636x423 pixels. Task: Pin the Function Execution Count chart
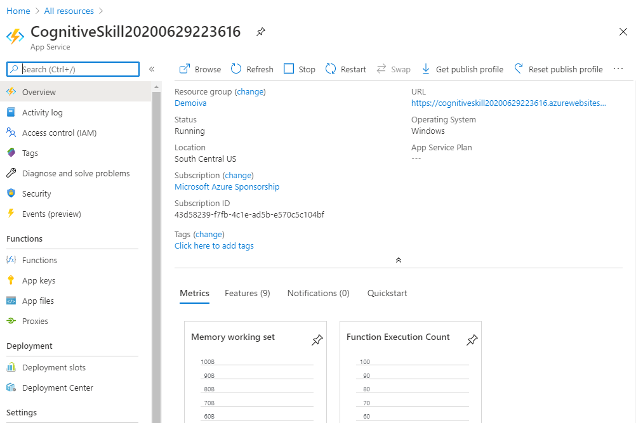(x=472, y=341)
